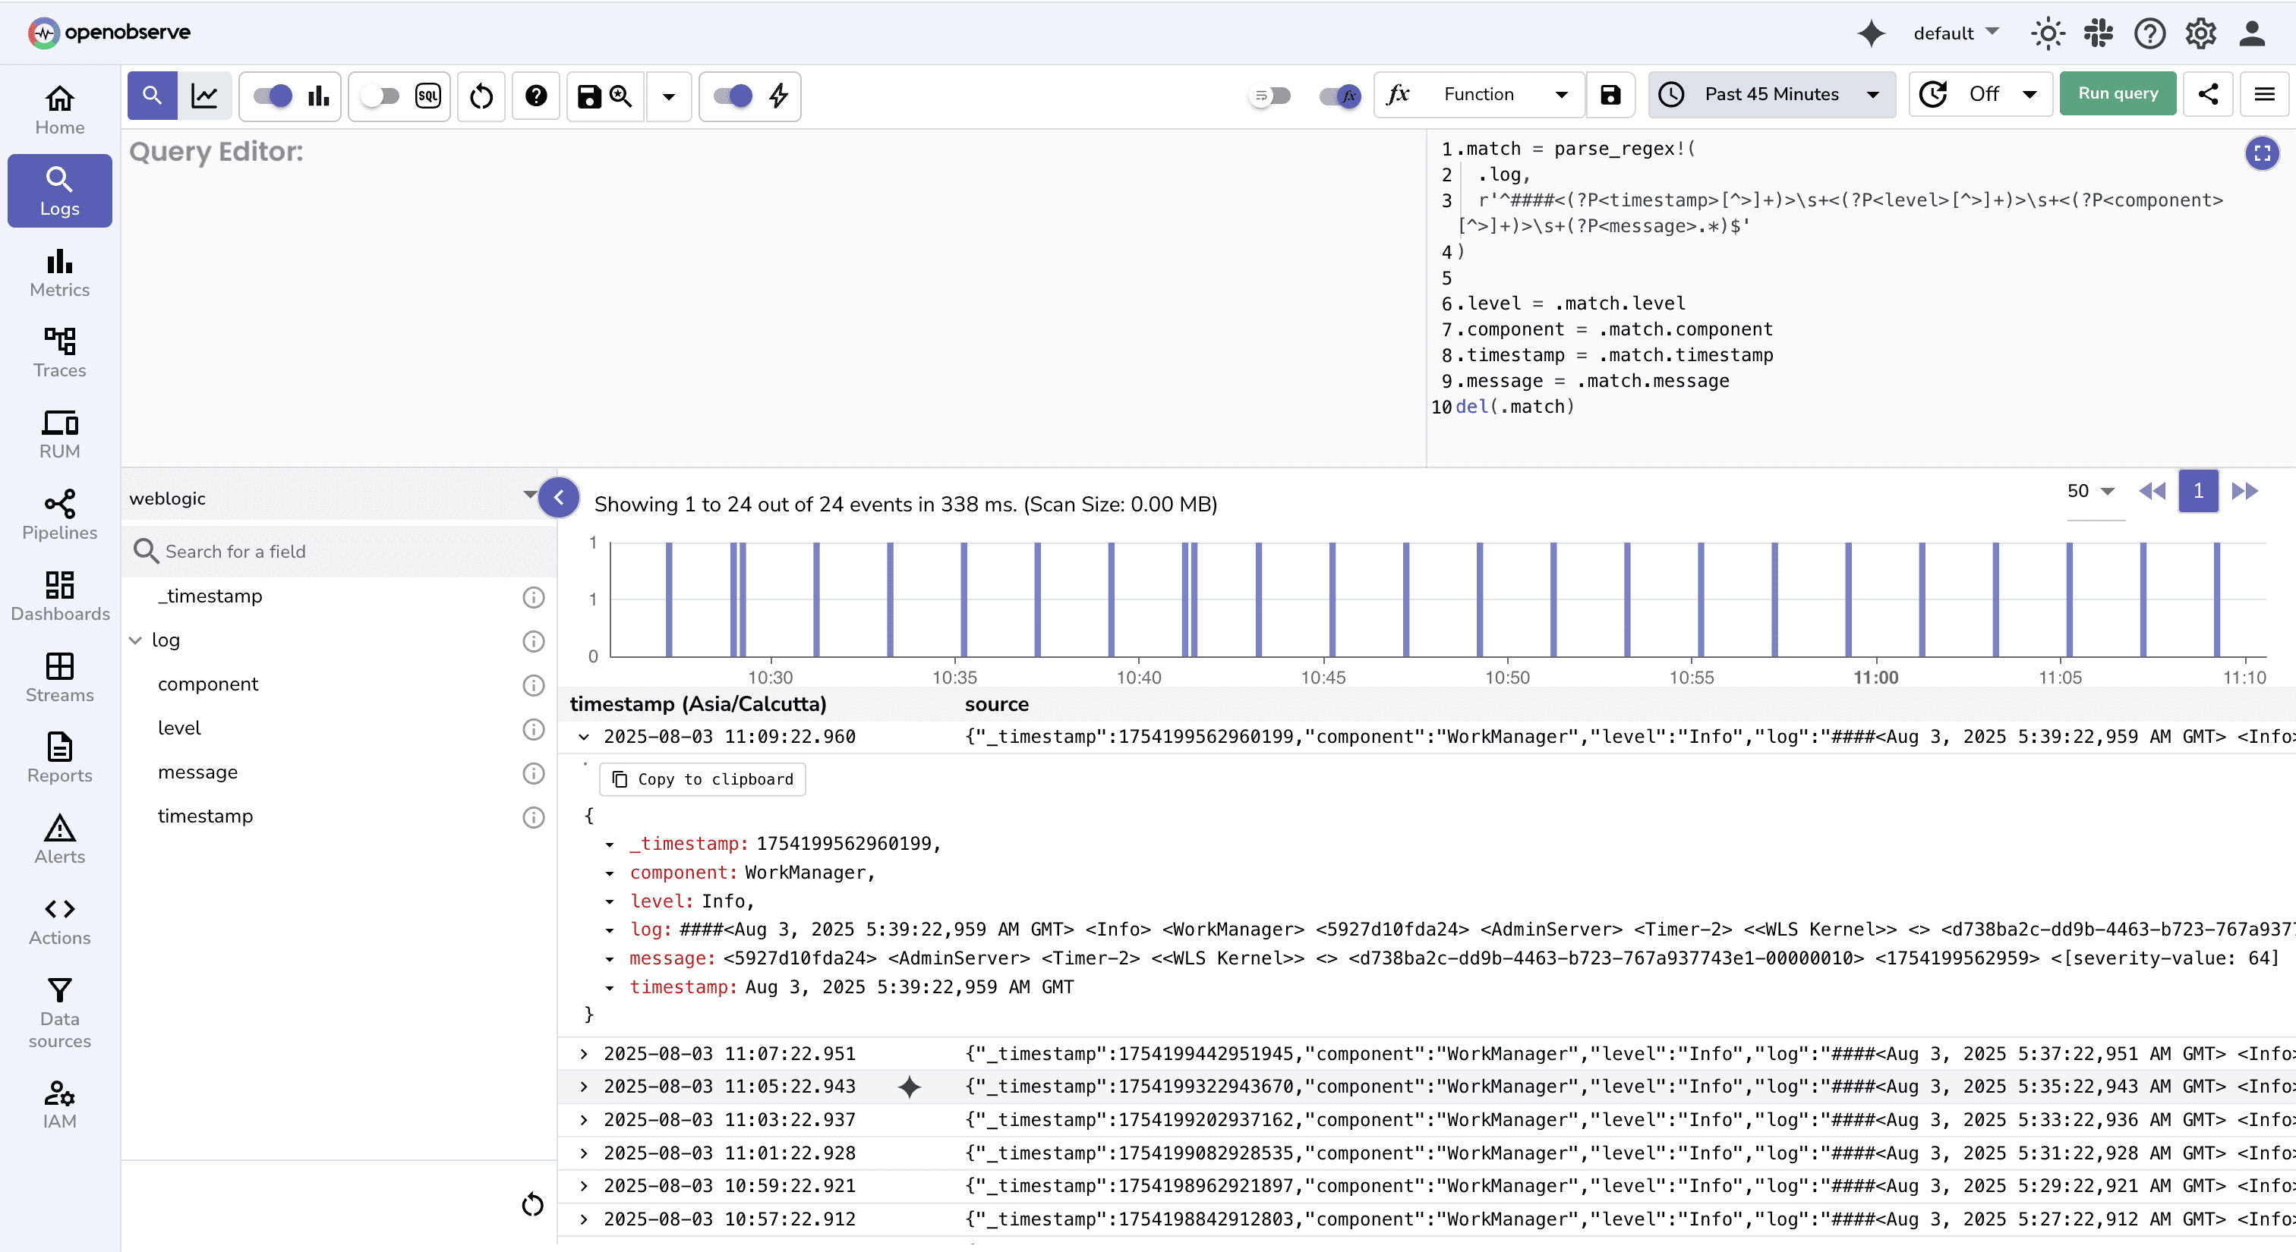Open the Streams panel from the sidebar
2296x1252 pixels.
pos(58,678)
